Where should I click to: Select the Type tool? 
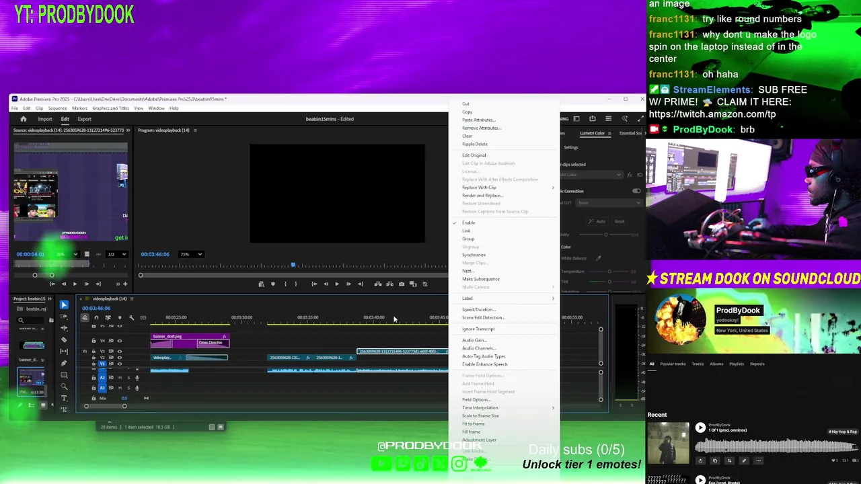(x=64, y=398)
